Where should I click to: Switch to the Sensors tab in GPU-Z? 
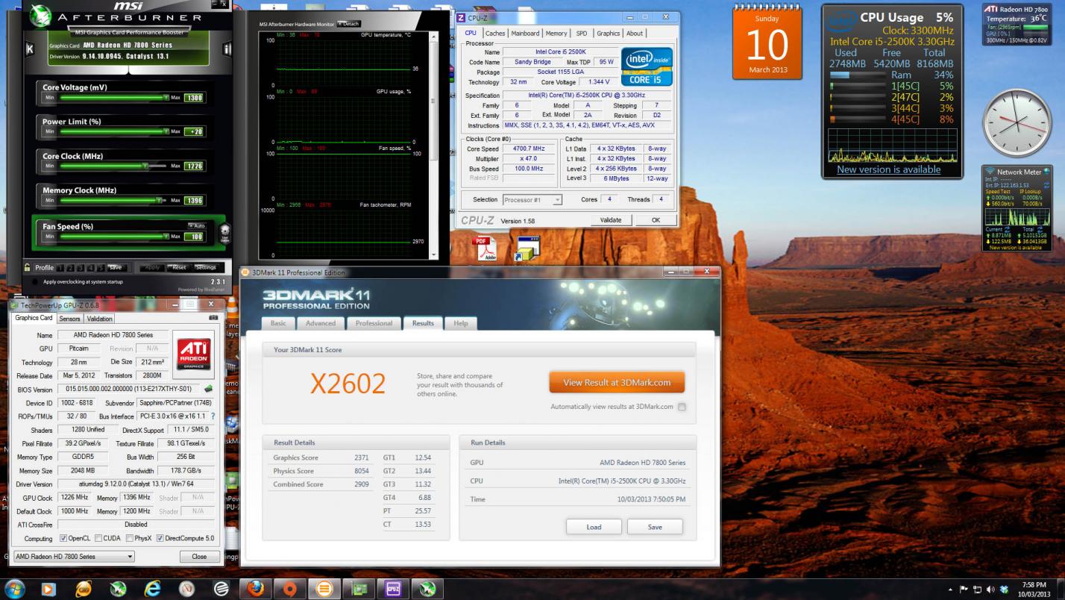click(69, 319)
